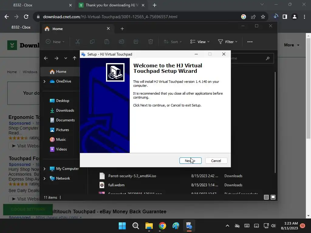The image size is (311, 233).
Task: Expand the OneDrive tree node
Action: click(44, 81)
